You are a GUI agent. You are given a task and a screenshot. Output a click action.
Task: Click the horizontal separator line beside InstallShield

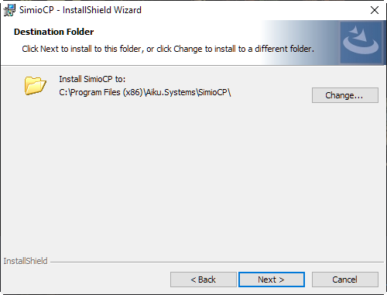[x=217, y=262]
